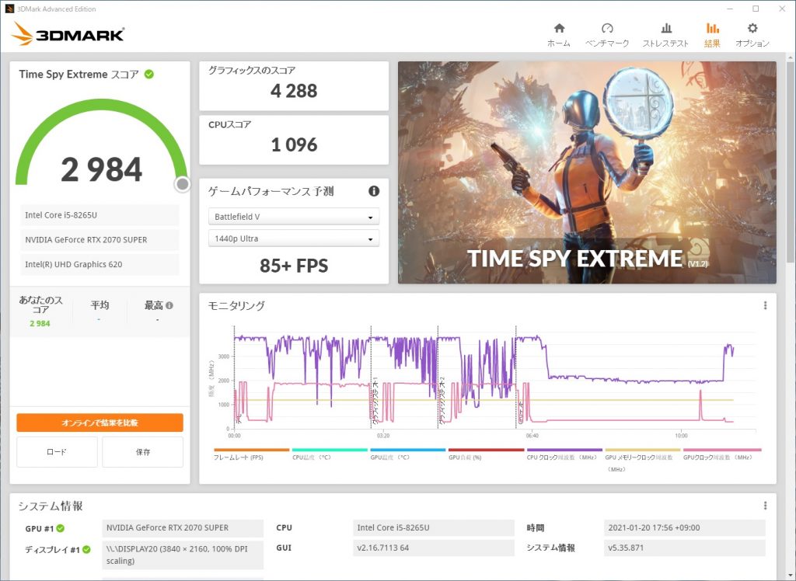The width and height of the screenshot is (796, 581).
Task: Open the 1440p Ultra resolution dropdown
Action: point(293,238)
